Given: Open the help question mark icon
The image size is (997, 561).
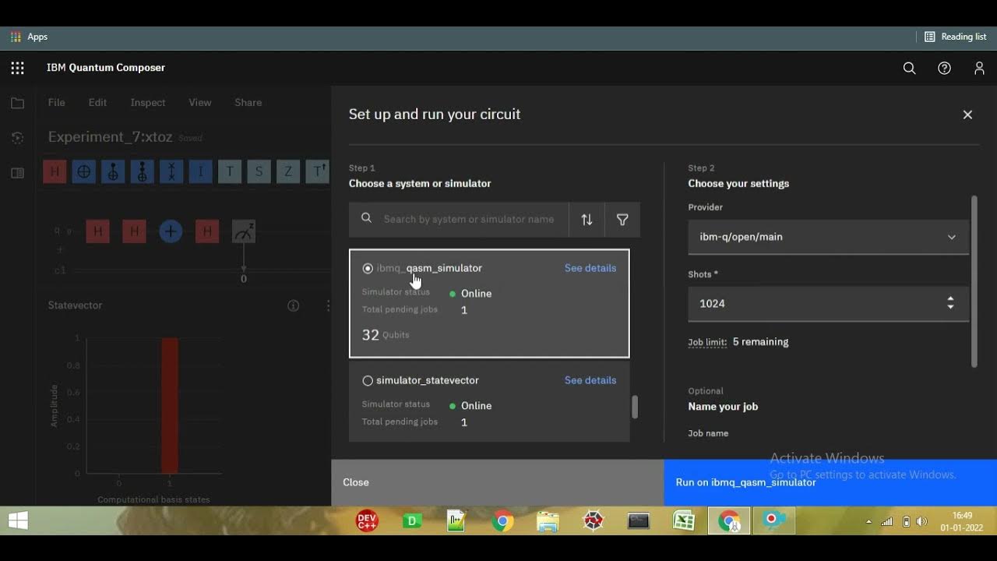Looking at the screenshot, I should pos(944,68).
